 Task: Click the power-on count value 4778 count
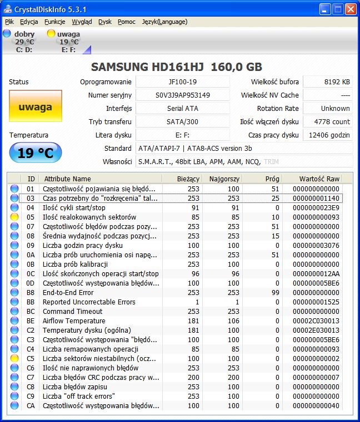[x=328, y=121]
